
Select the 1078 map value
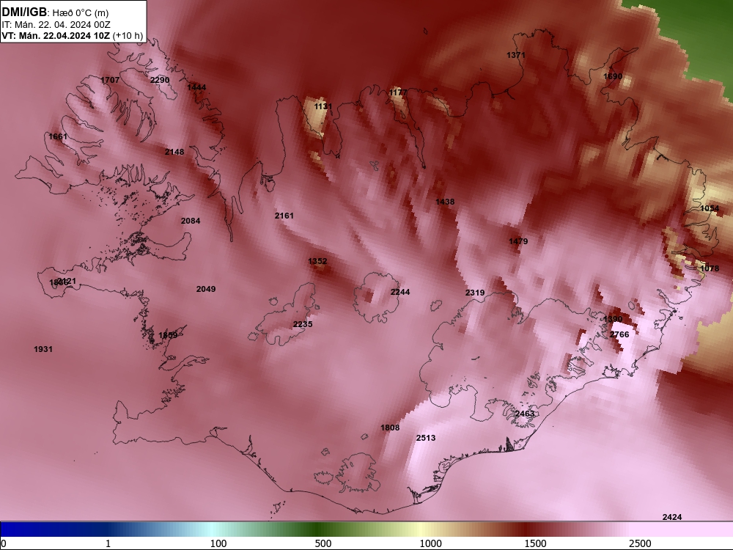[x=710, y=268]
